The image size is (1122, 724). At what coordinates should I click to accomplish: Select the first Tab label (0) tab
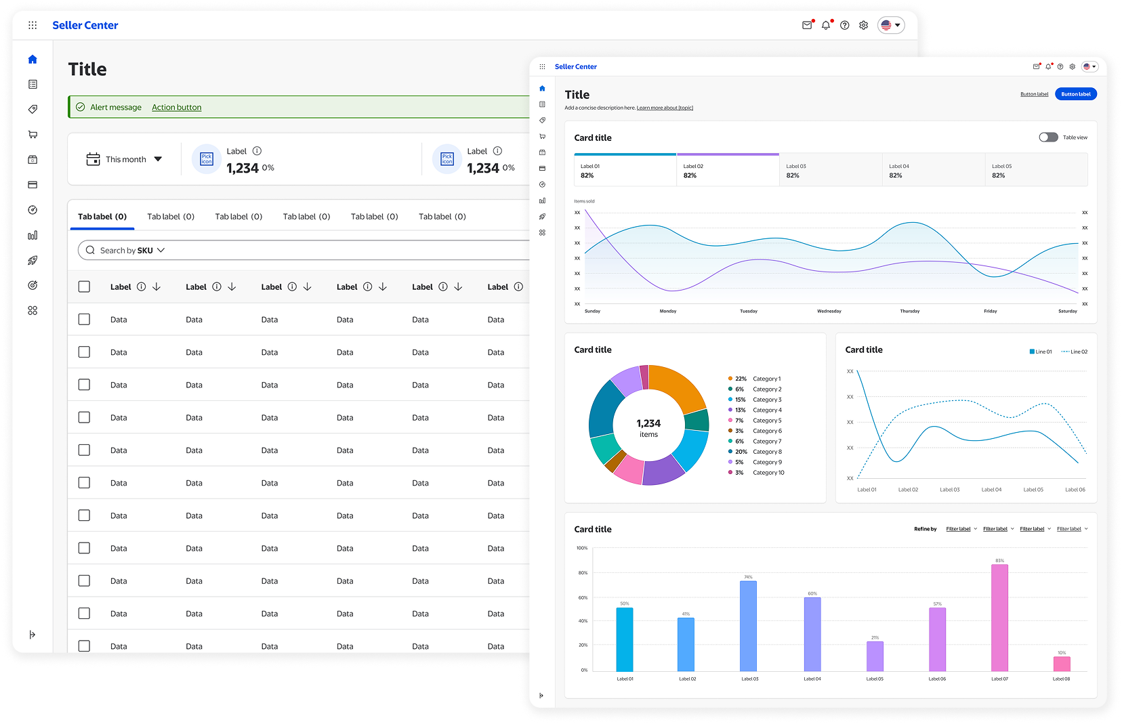(x=102, y=217)
